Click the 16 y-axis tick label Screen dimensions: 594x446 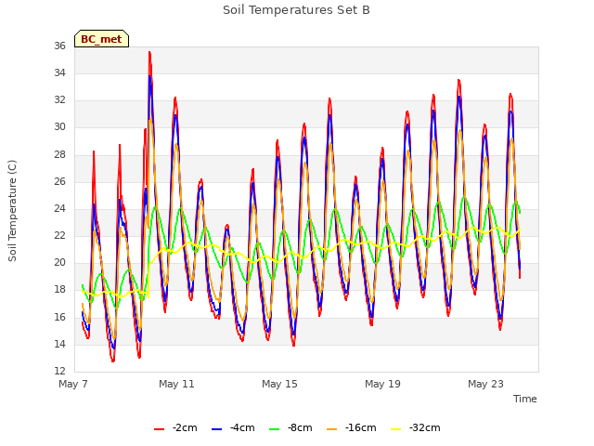pos(59,317)
